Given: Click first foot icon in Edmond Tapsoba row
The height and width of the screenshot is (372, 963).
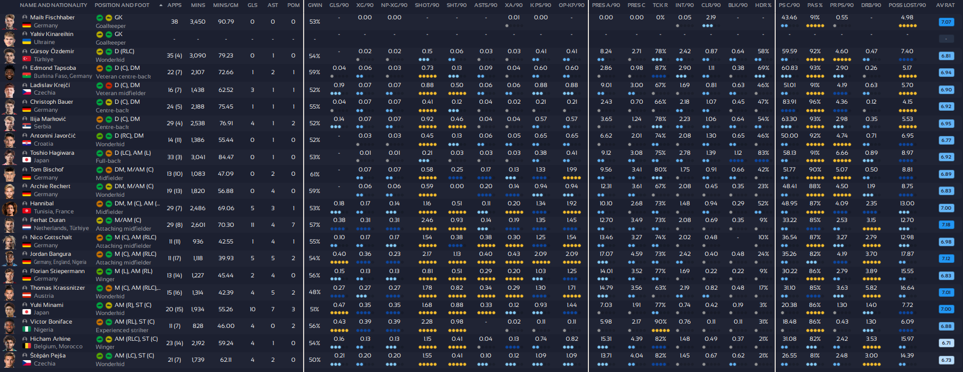Looking at the screenshot, I should coord(100,68).
